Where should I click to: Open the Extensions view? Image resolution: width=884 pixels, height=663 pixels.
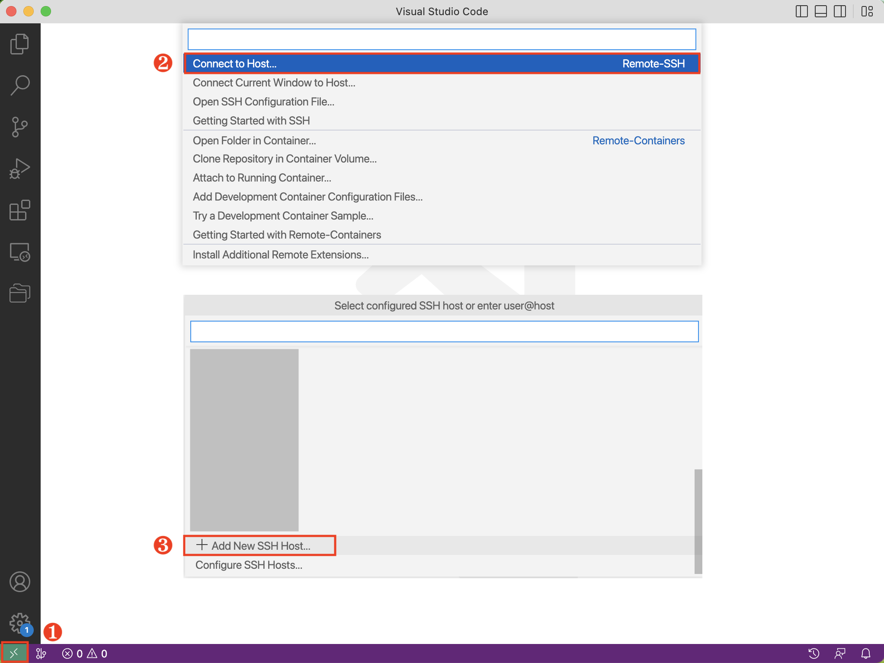click(x=20, y=210)
